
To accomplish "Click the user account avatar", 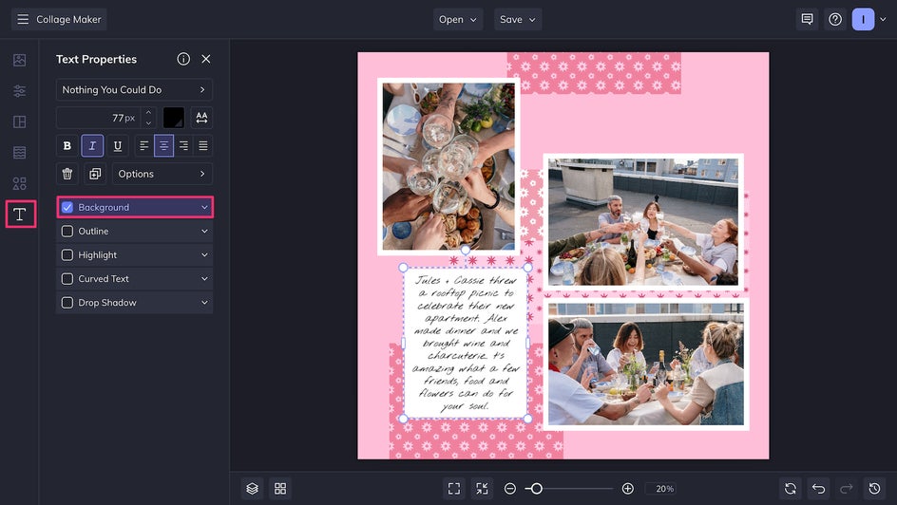I will (863, 19).
